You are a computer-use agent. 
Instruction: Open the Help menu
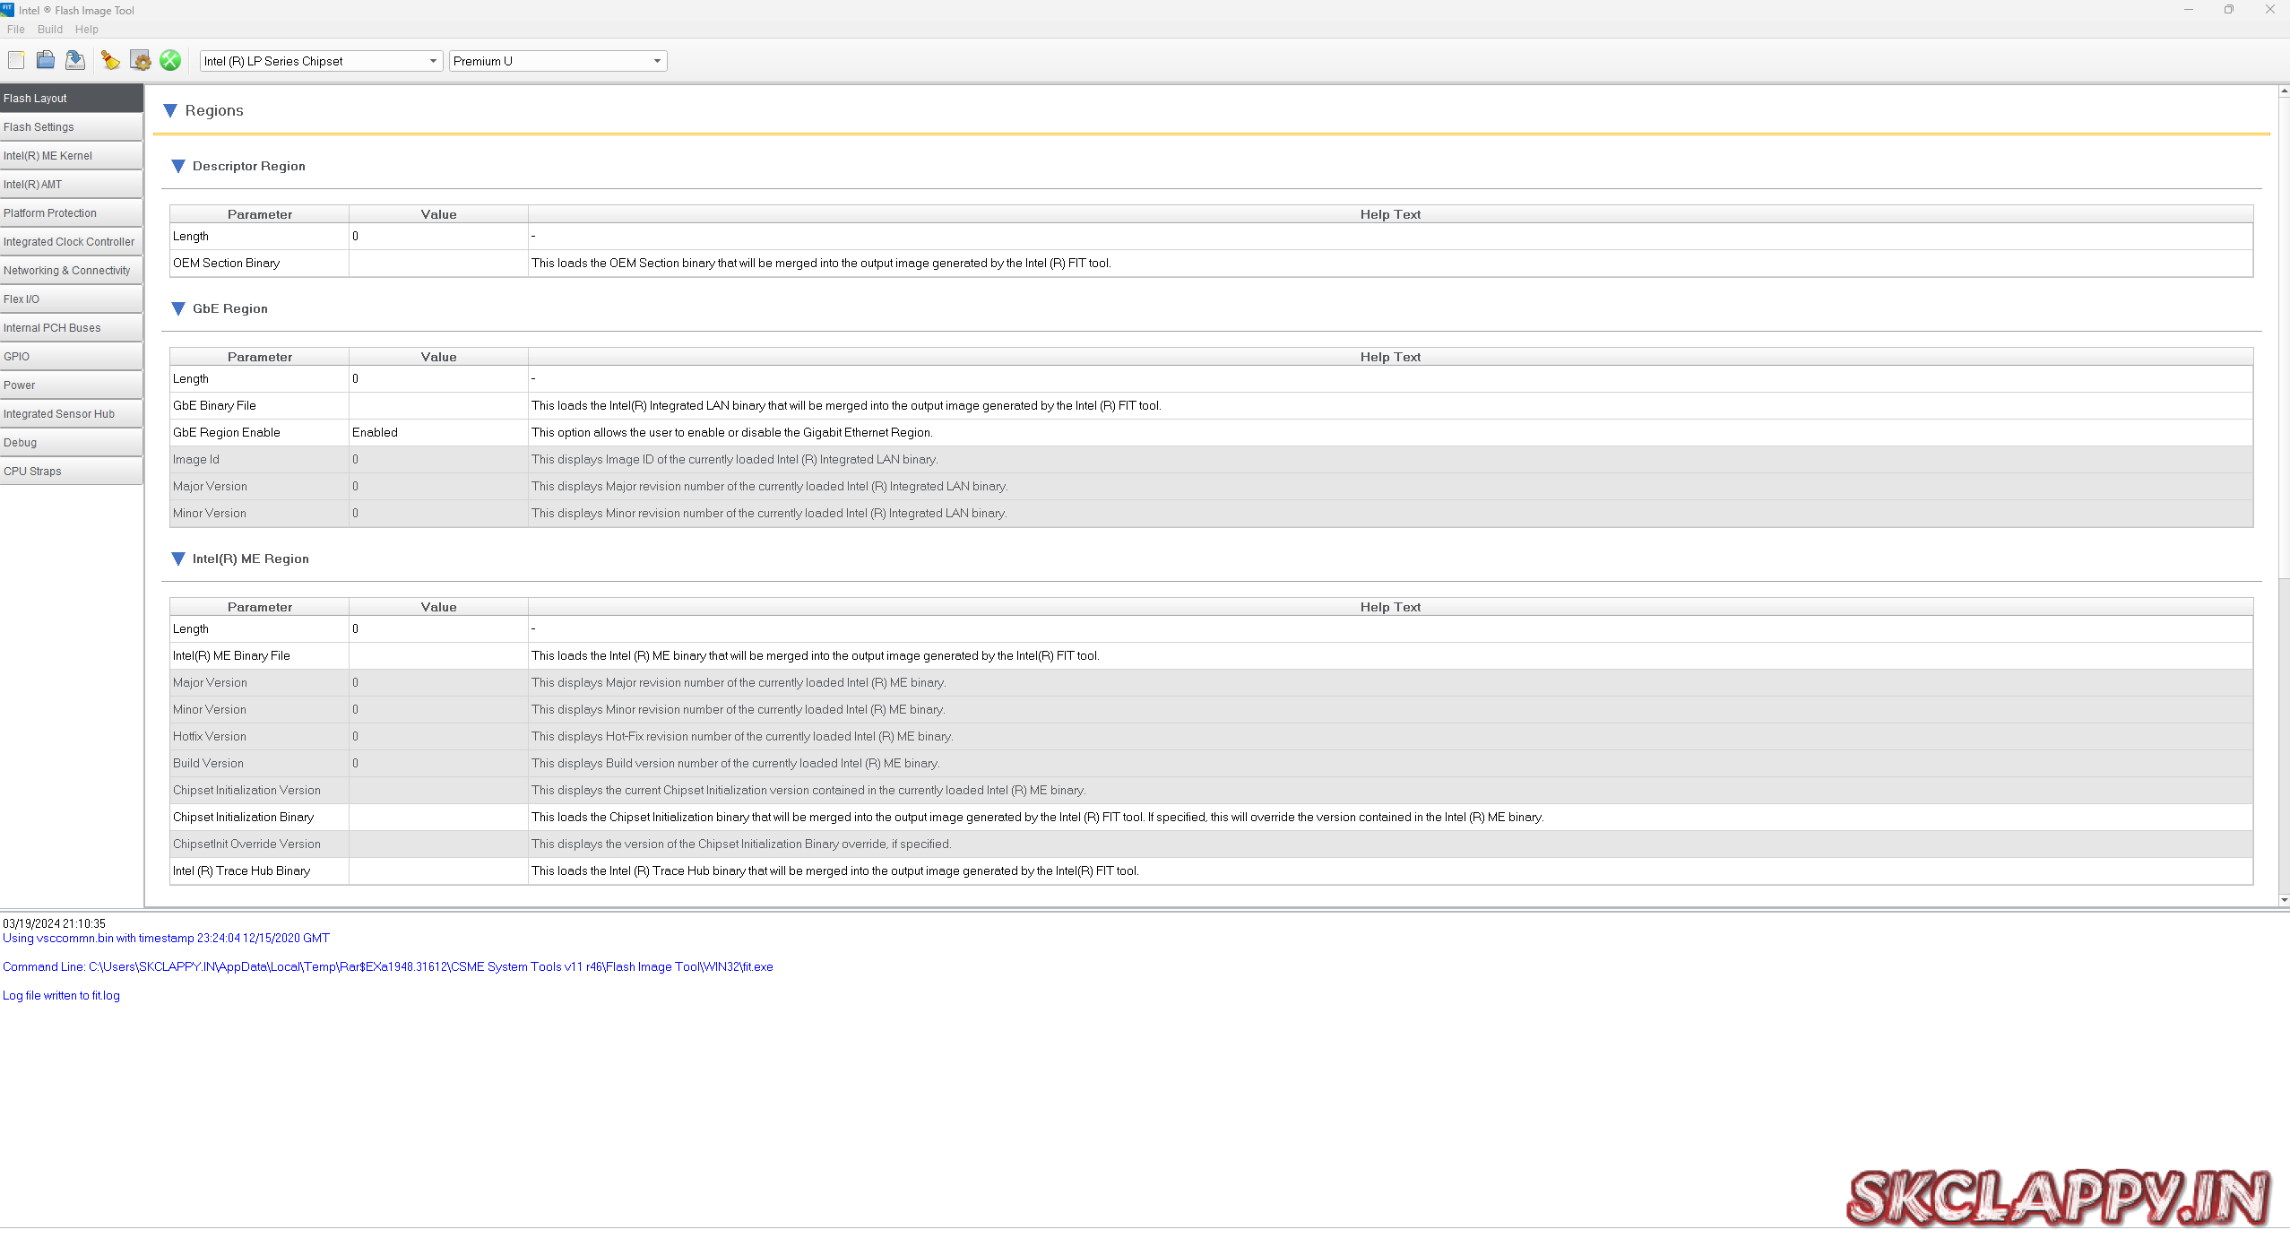(x=87, y=30)
